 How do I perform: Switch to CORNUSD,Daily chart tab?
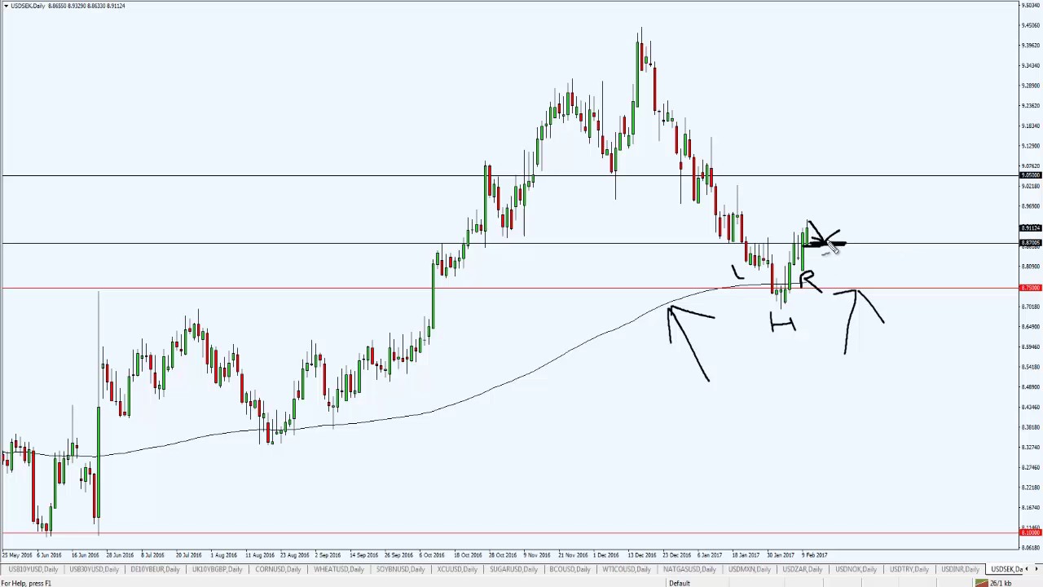click(x=278, y=569)
